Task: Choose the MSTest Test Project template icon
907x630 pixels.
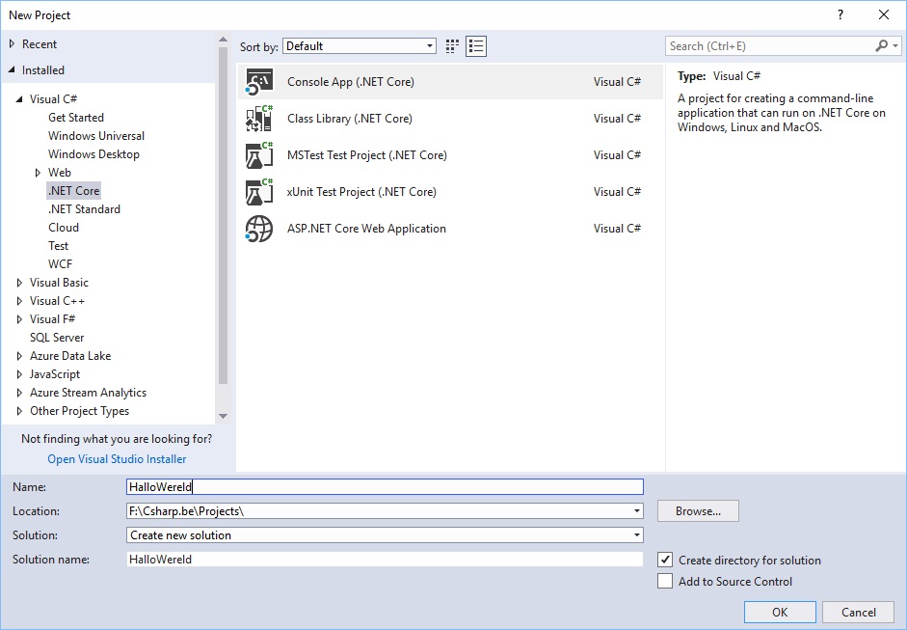Action: click(x=258, y=155)
